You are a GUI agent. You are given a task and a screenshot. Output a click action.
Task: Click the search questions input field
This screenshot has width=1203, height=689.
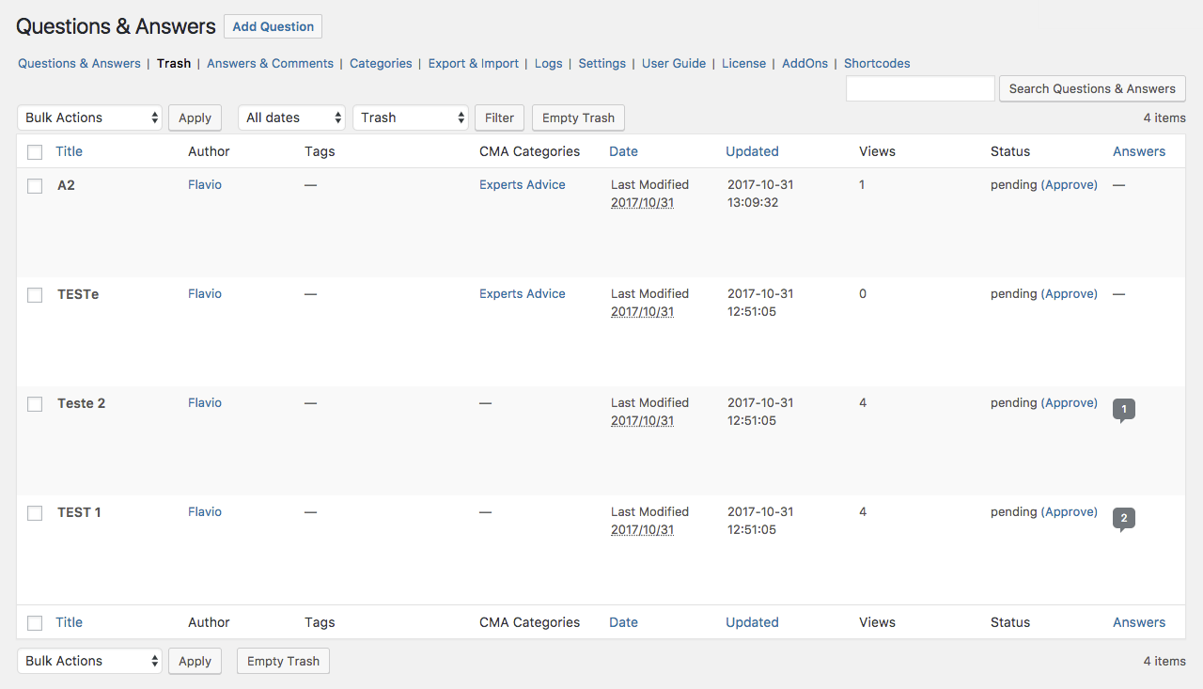920,88
